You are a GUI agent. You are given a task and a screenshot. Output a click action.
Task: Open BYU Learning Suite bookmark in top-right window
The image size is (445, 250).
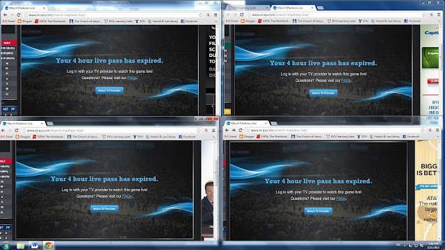coord(341,21)
